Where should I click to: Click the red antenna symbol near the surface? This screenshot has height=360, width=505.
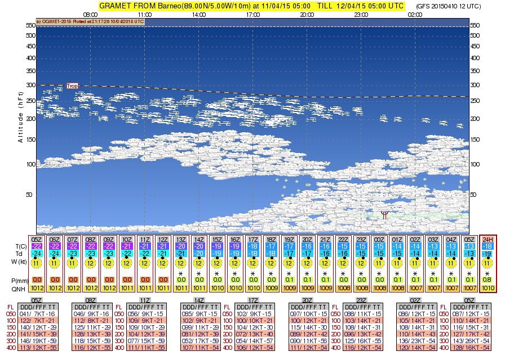[x=384, y=215]
